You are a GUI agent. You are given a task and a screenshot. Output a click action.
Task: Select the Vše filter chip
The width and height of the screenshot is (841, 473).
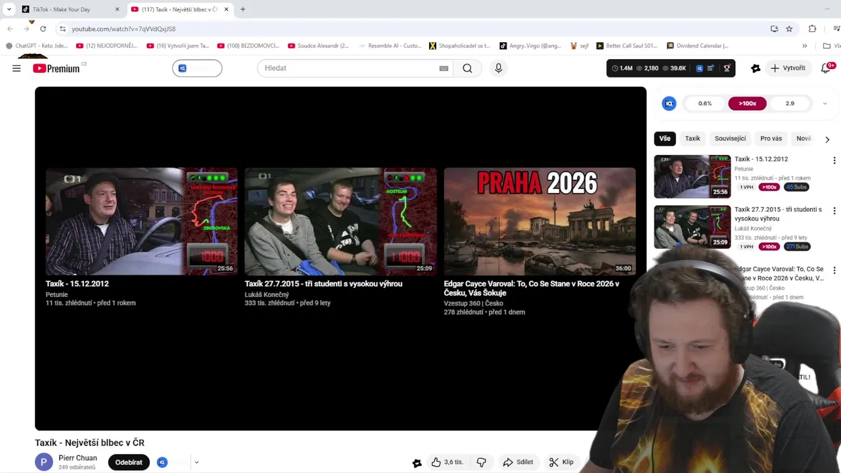[665, 139]
